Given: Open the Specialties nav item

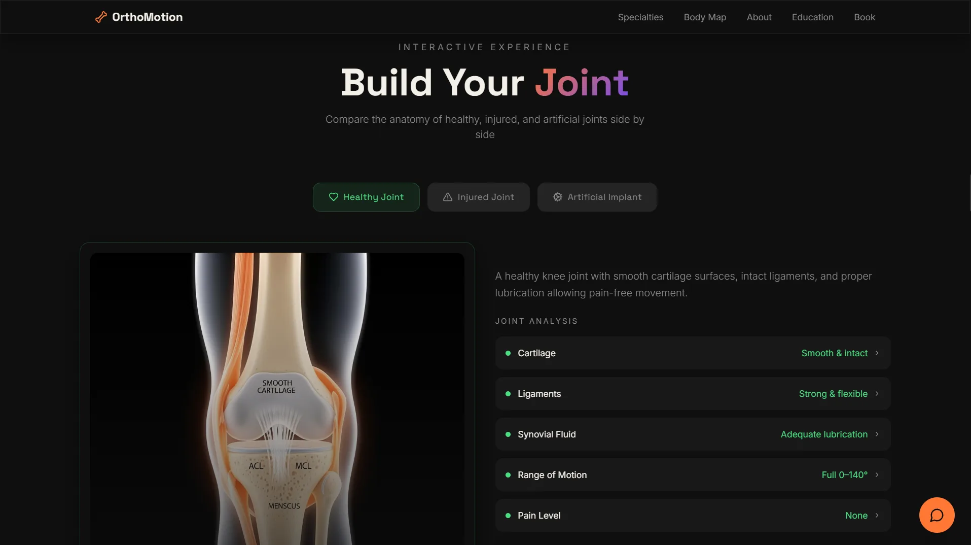Looking at the screenshot, I should [640, 17].
